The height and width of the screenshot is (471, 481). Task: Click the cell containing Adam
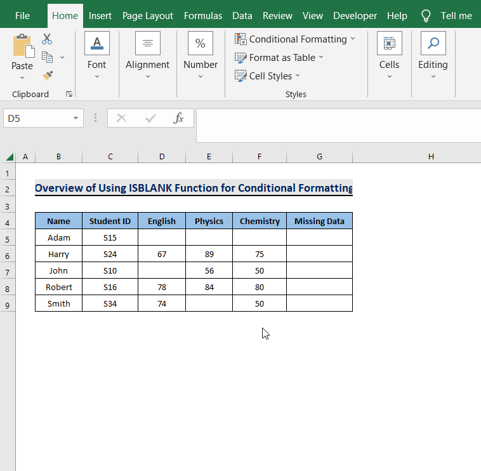coord(58,237)
